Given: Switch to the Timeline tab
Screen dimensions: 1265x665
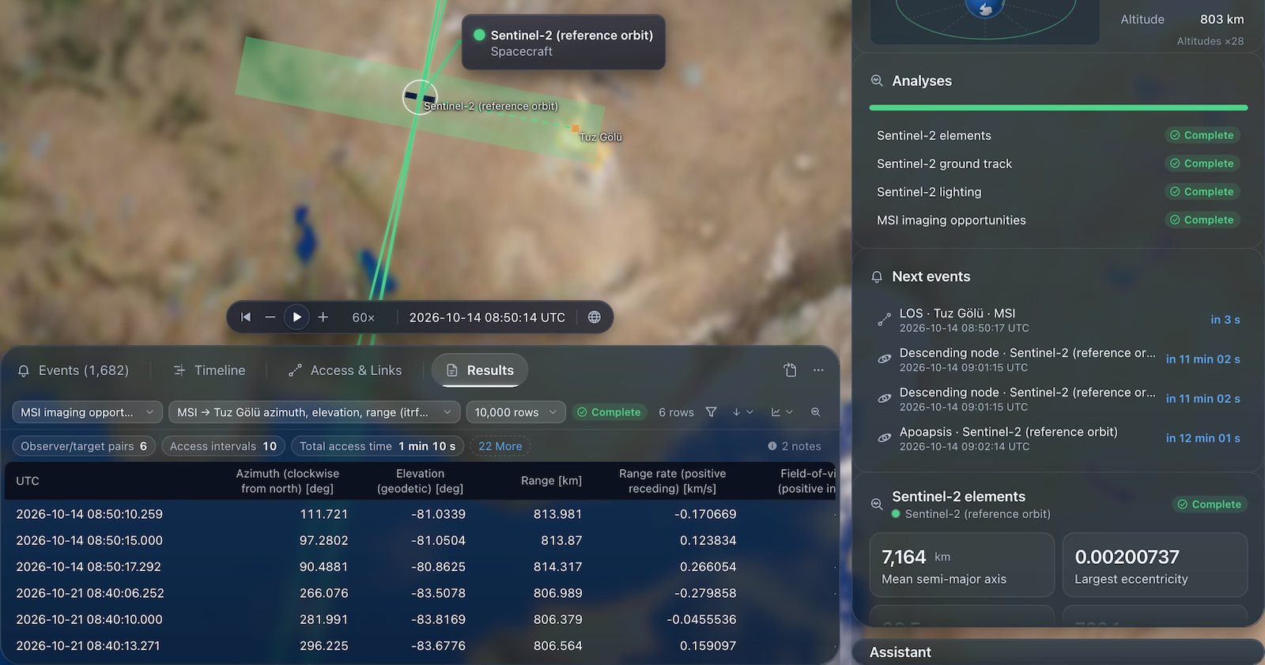Looking at the screenshot, I should [210, 370].
